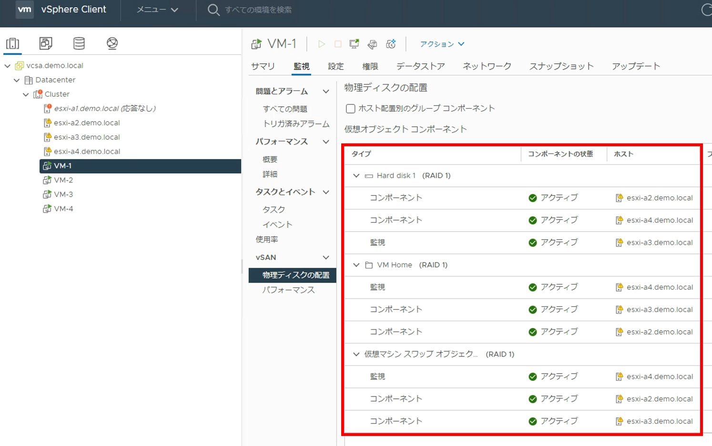The image size is (712, 446).
Task: Open the メニュー dropdown
Action: click(157, 10)
